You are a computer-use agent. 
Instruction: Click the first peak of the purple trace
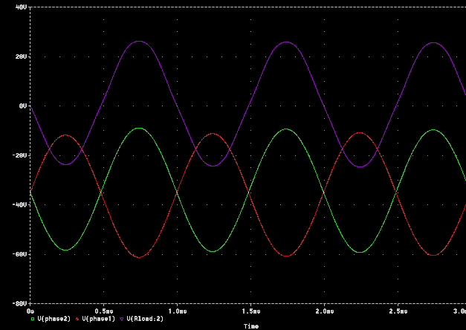click(x=140, y=41)
